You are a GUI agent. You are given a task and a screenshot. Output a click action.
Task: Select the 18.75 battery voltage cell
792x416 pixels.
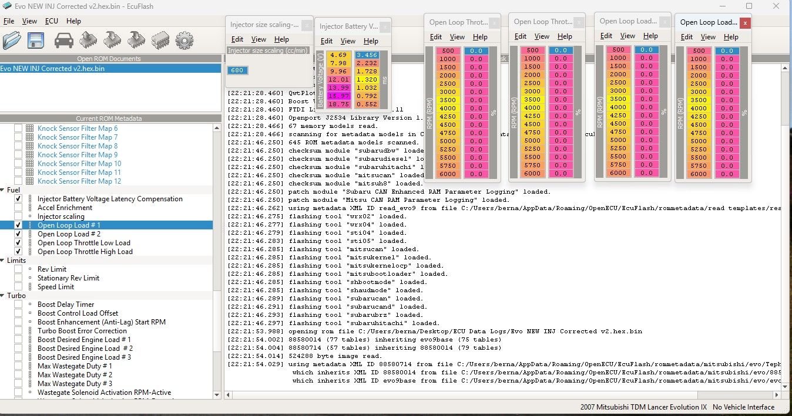[x=338, y=104]
